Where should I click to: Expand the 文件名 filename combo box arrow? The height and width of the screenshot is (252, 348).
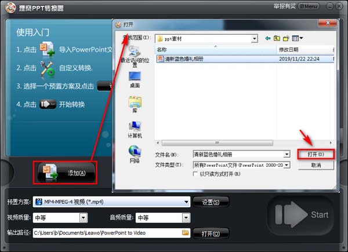click(x=287, y=154)
